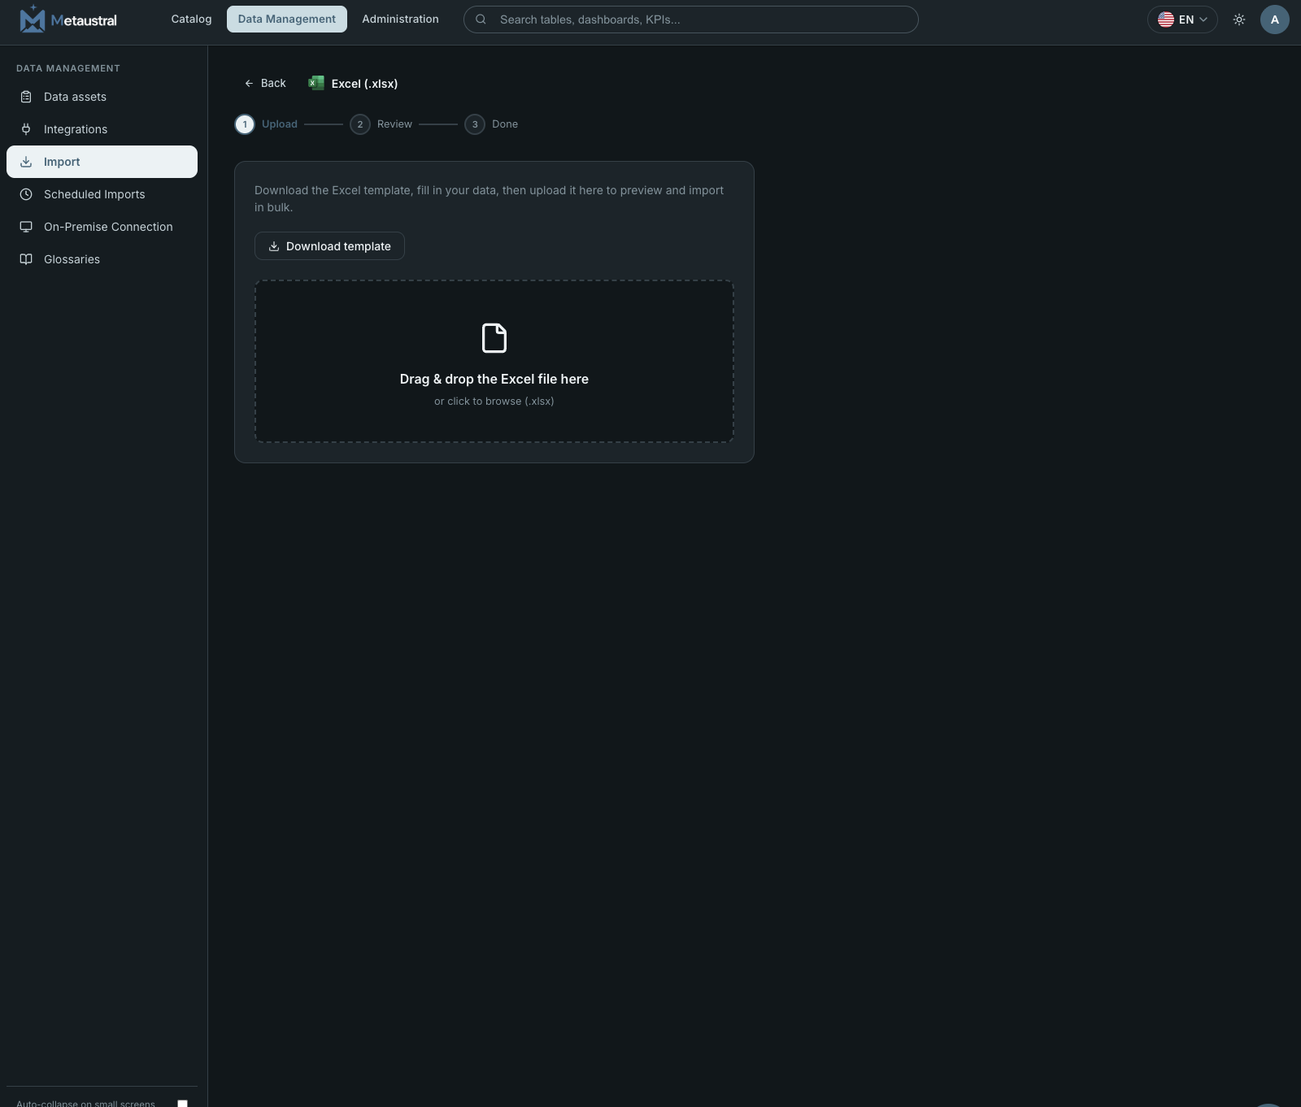Screen dimensions: 1301x1107
Task: Open On-Premise Connection in sidebar
Action: tap(102, 227)
